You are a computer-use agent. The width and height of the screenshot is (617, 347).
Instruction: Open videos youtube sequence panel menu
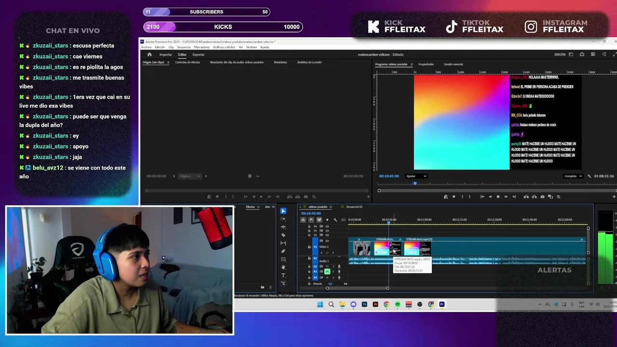pyautogui.click(x=331, y=207)
